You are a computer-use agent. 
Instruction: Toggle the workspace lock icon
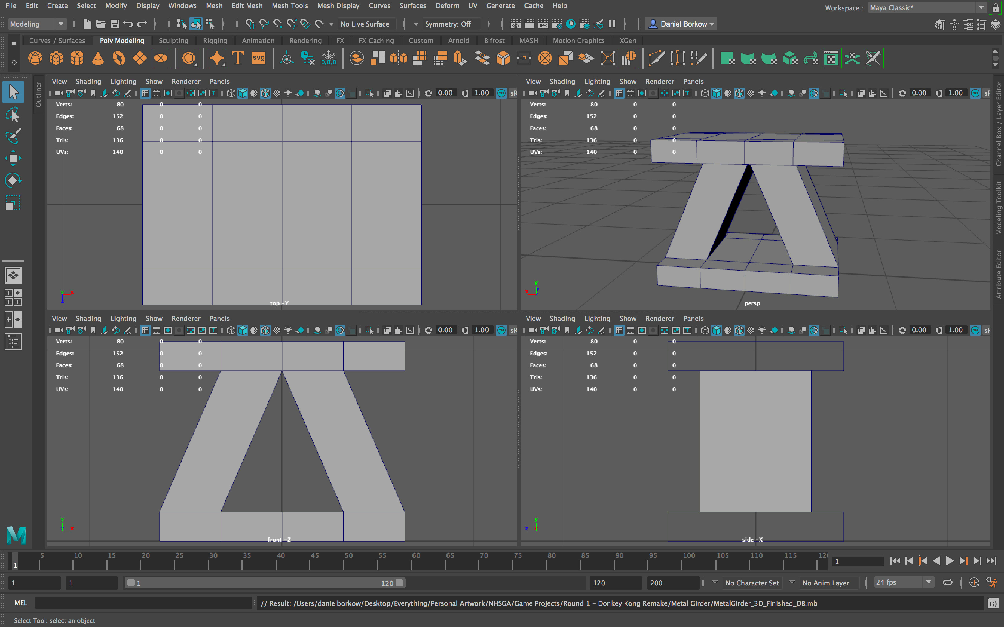(x=995, y=8)
